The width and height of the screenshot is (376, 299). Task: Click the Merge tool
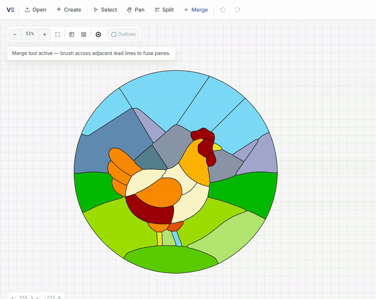pos(196,10)
